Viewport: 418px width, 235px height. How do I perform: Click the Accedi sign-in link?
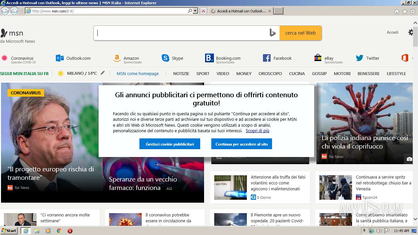point(393,32)
